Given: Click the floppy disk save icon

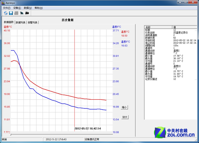Looking at the screenshot, I should [x=11, y=13].
